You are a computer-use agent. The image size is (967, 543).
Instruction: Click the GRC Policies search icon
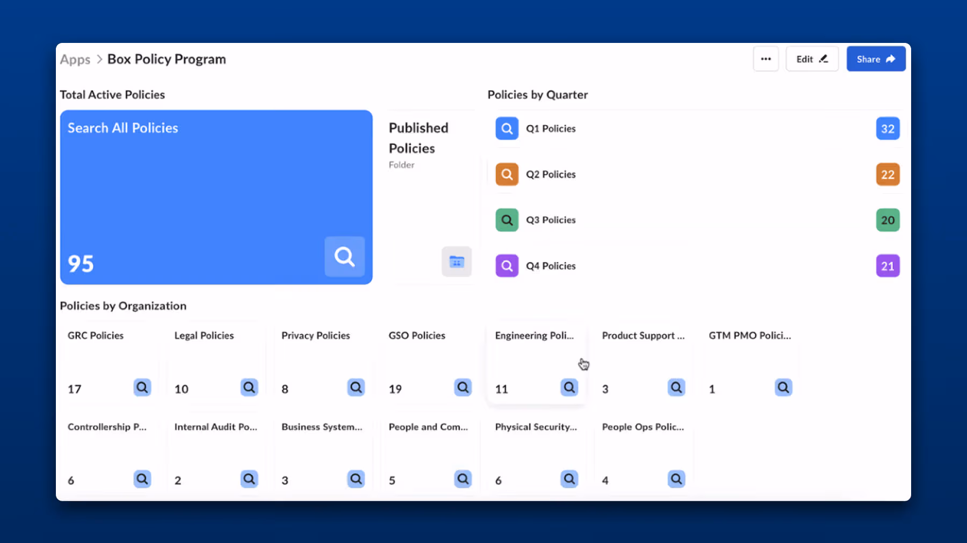142,387
